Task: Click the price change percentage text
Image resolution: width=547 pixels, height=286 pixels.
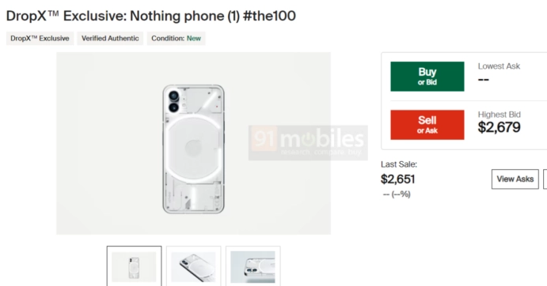Action: (x=397, y=194)
